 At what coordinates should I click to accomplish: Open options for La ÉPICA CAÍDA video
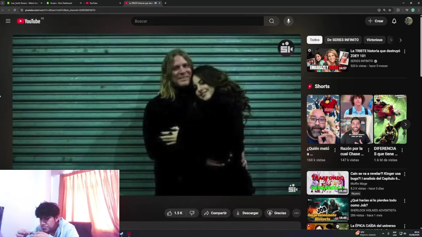click(405, 226)
